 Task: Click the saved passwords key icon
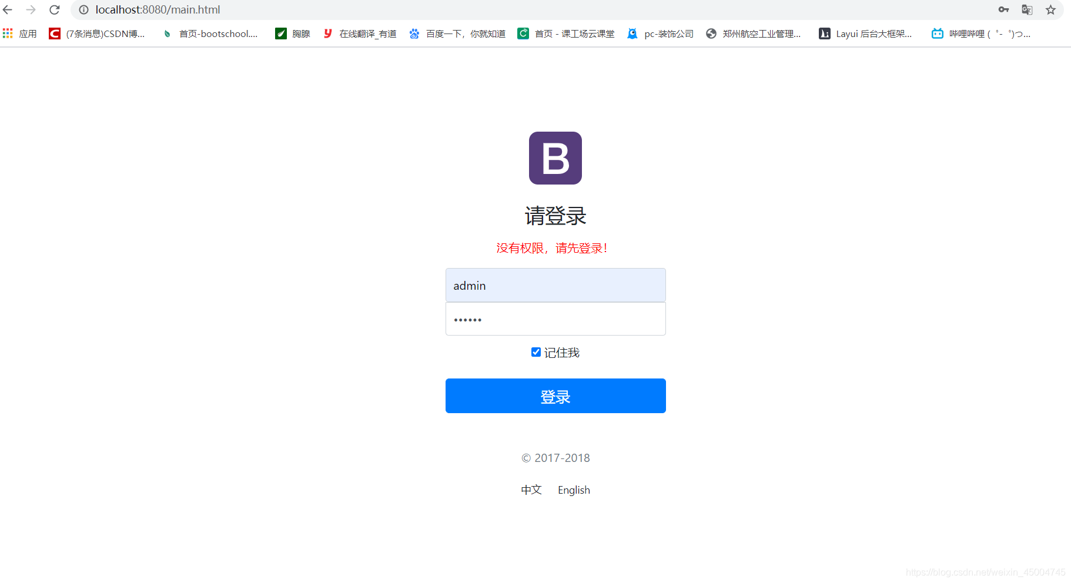tap(1003, 9)
